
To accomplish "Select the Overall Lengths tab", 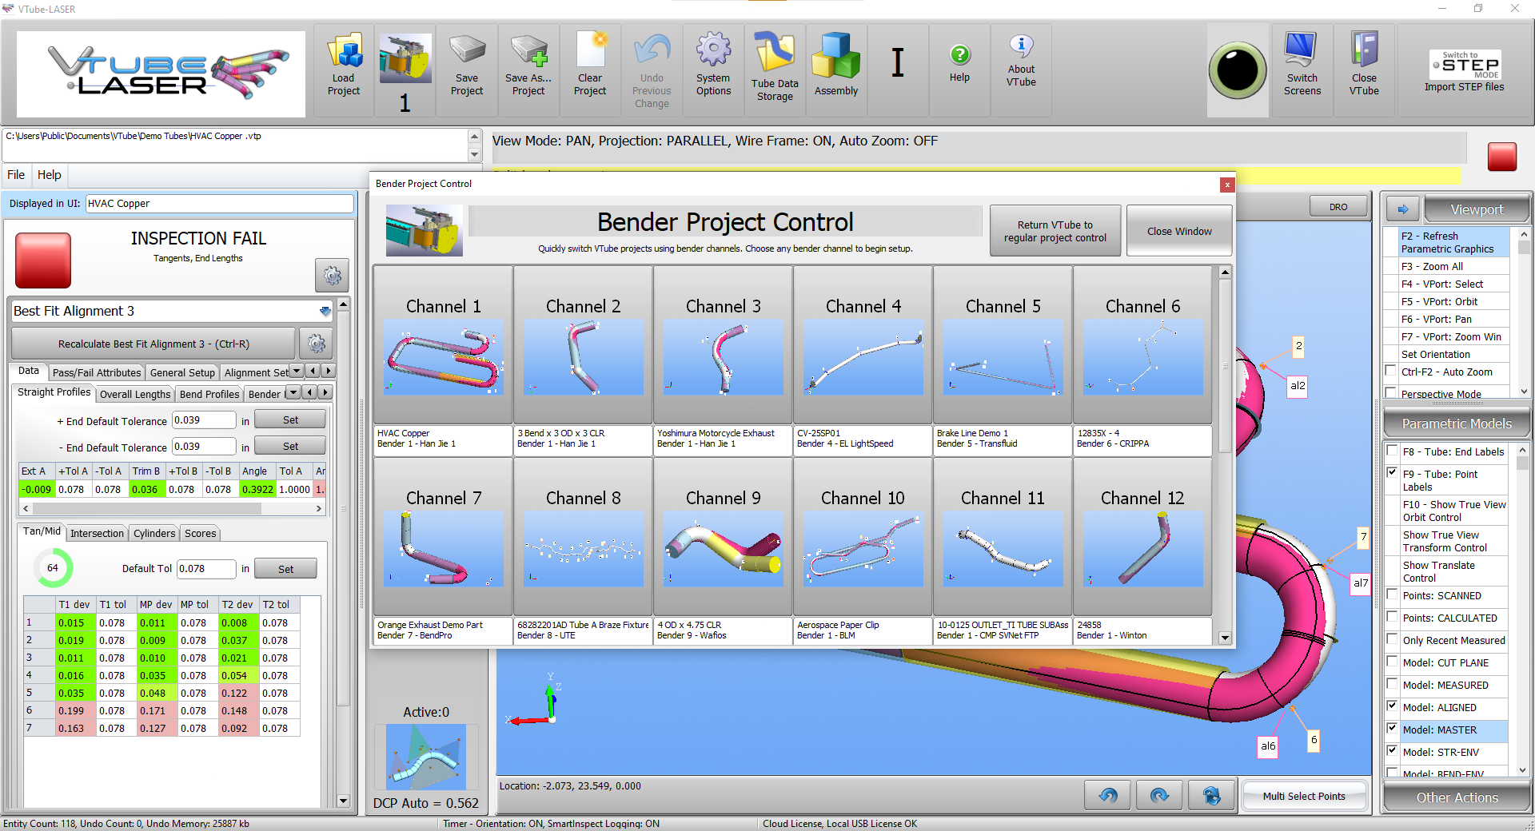I will tap(135, 394).
